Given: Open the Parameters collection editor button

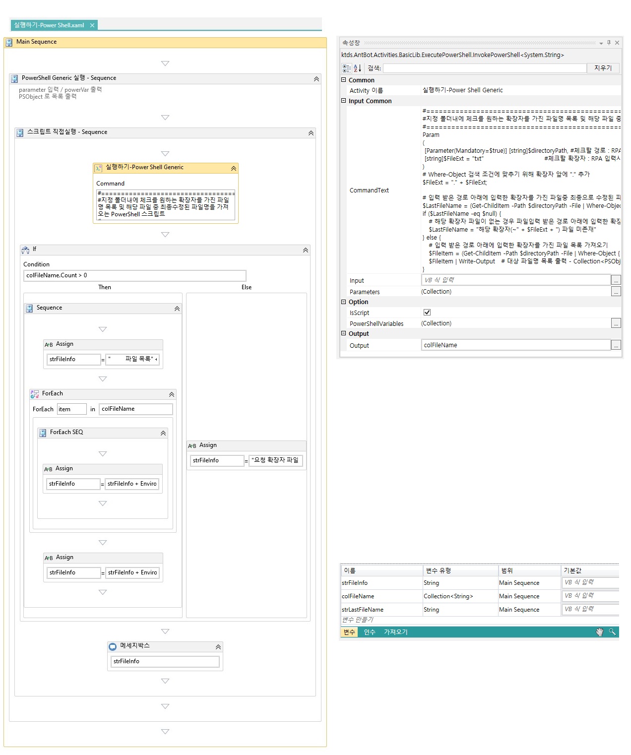Looking at the screenshot, I should click(x=616, y=292).
